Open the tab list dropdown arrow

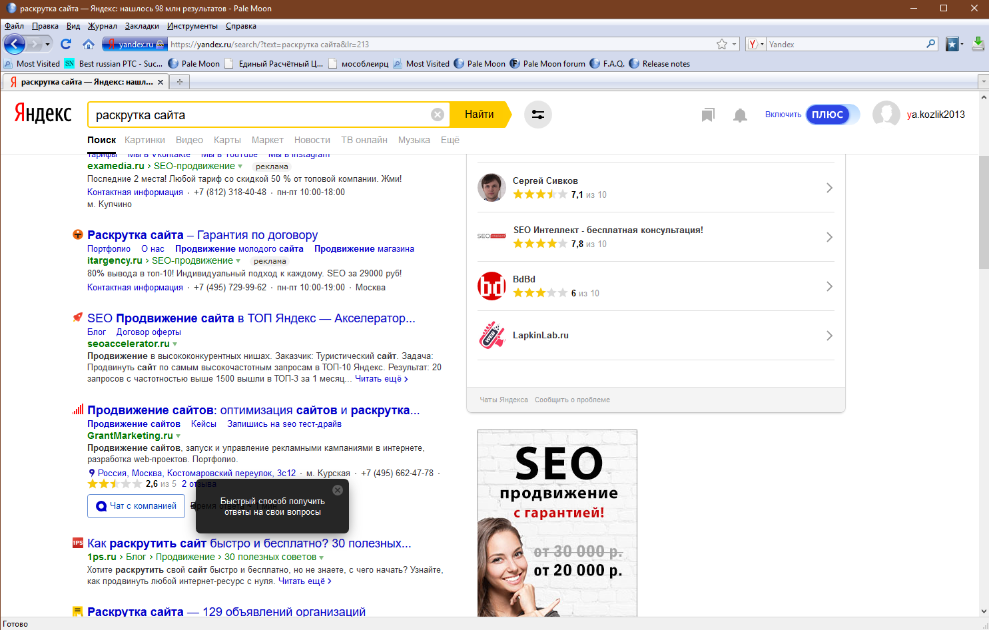tap(983, 82)
